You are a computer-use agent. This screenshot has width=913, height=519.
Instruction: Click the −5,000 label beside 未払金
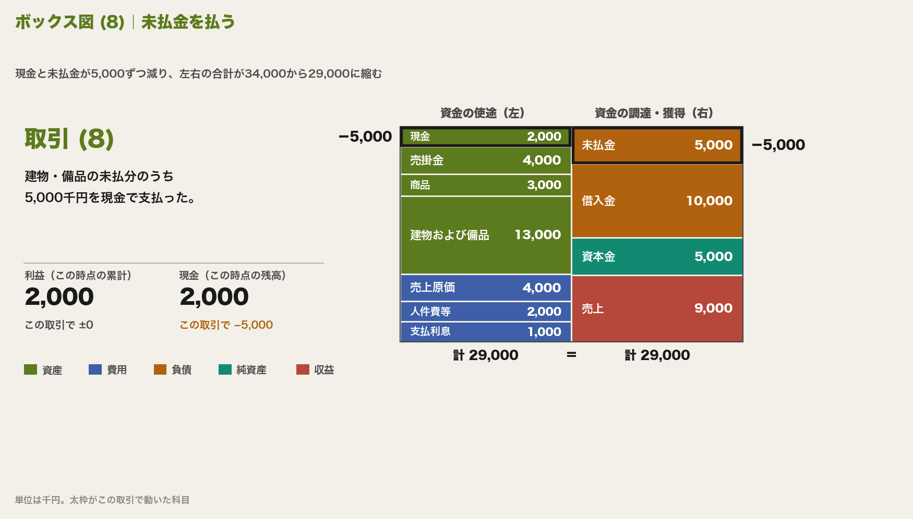pyautogui.click(x=778, y=145)
